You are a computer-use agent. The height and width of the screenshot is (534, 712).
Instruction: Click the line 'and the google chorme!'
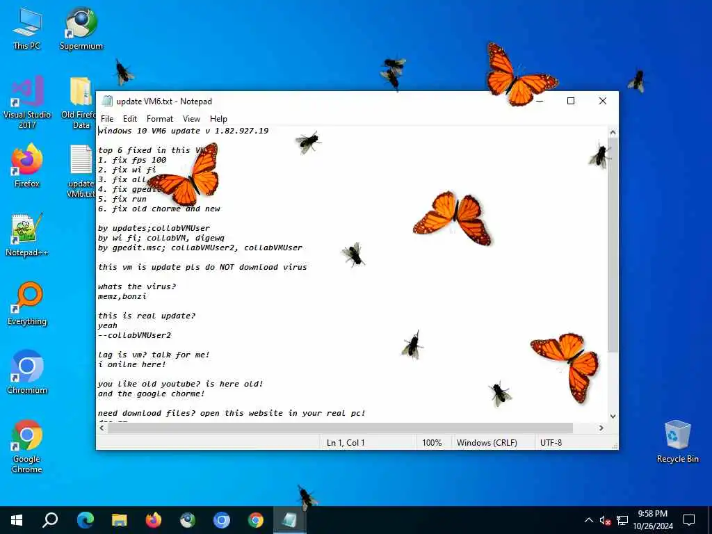(152, 394)
